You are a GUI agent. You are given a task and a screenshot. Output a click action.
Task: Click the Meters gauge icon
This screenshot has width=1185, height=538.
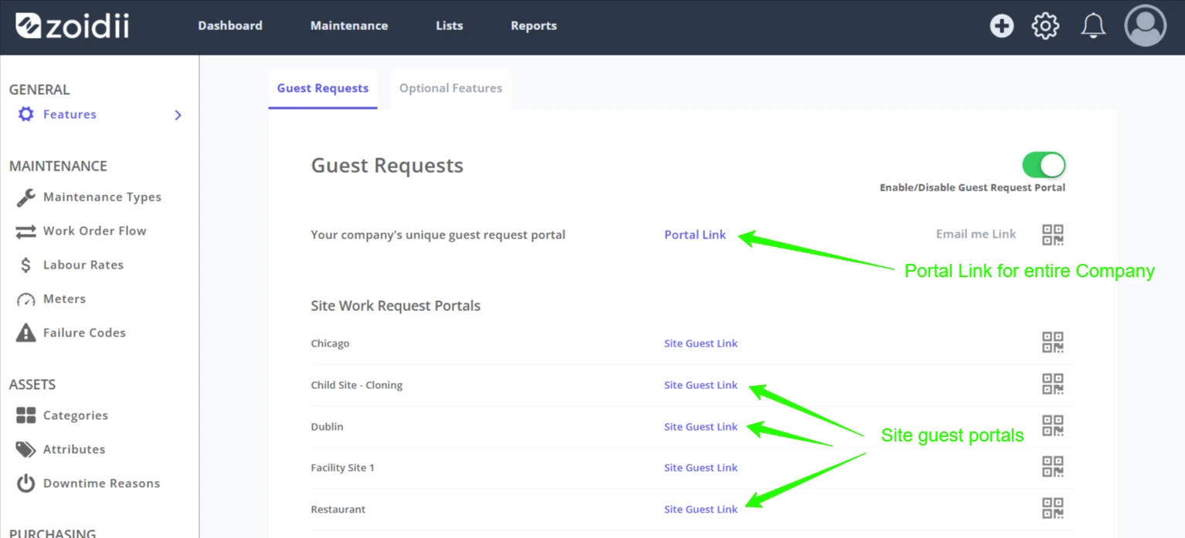point(26,299)
